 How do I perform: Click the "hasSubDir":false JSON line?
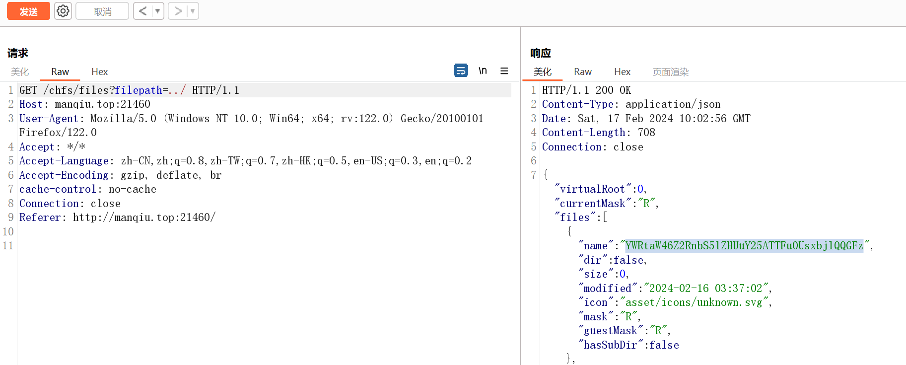(x=628, y=345)
